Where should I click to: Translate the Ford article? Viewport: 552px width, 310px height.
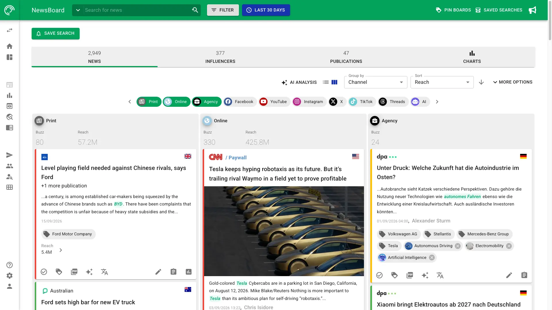coord(104,272)
